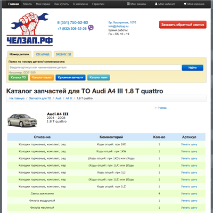Open Моя корзина cart
The image size is (213, 213).
click(194, 4)
